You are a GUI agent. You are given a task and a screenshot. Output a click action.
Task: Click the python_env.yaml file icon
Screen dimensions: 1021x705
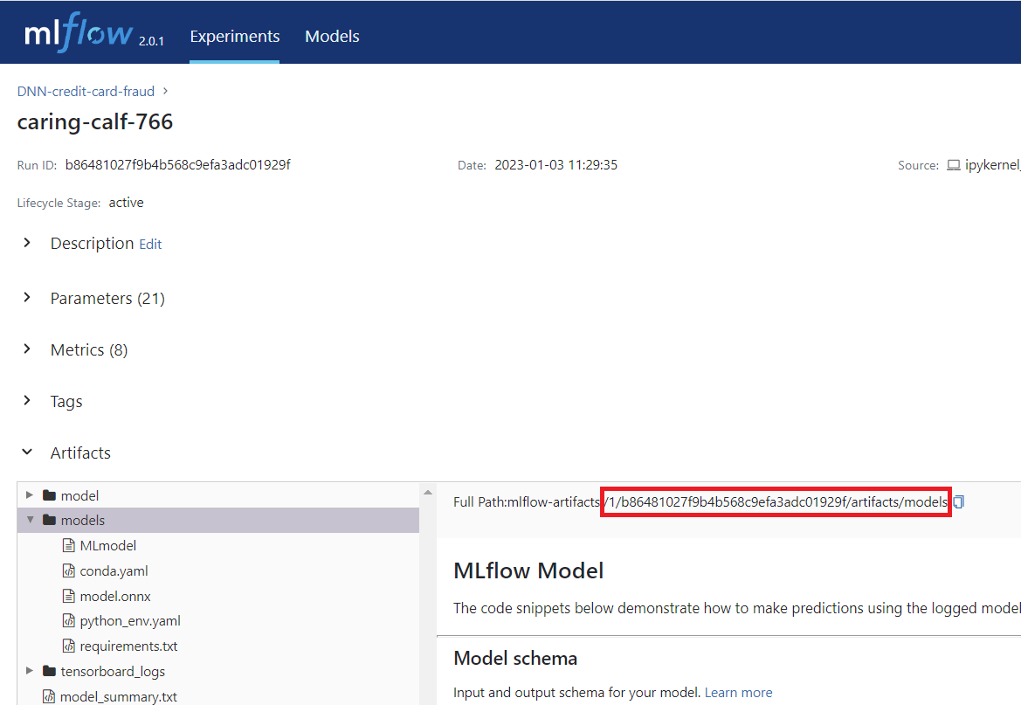pos(68,620)
